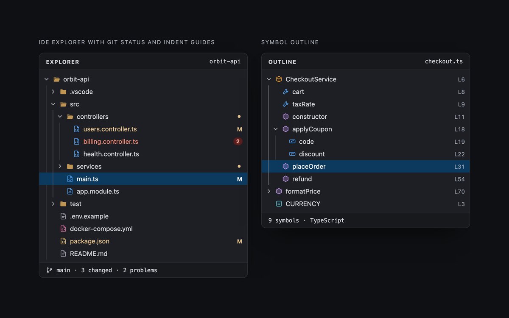The height and width of the screenshot is (318, 509).
Task: Click the cart property wrench icon
Action: [285, 92]
